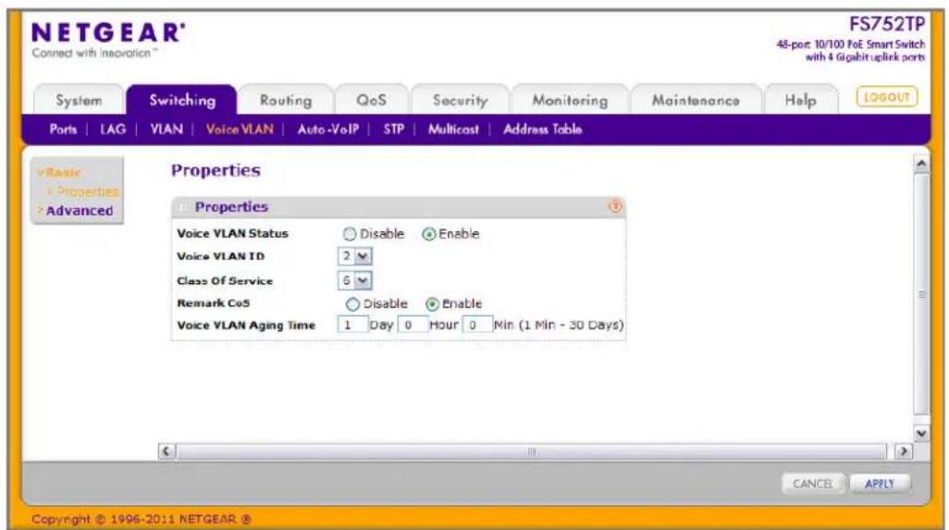Open the Monitoring tab

point(570,101)
